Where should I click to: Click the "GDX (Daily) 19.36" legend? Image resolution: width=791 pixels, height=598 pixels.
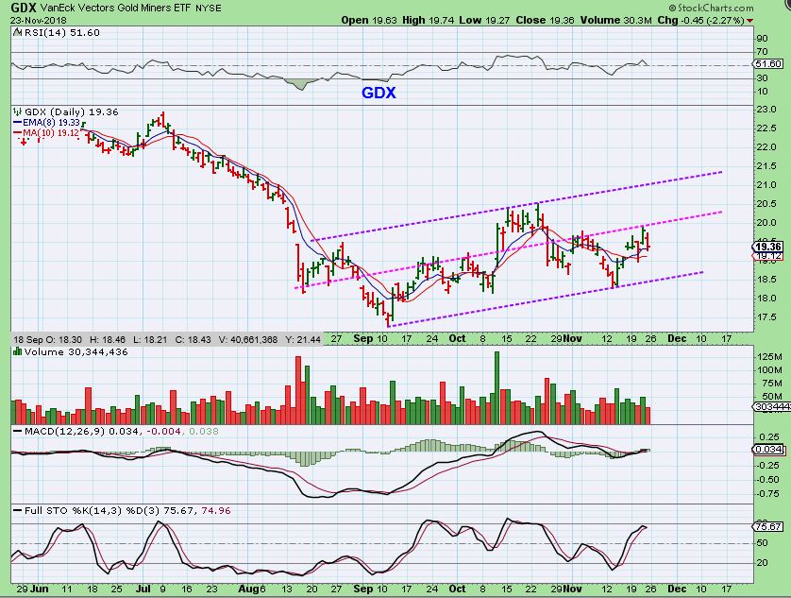[x=71, y=111]
